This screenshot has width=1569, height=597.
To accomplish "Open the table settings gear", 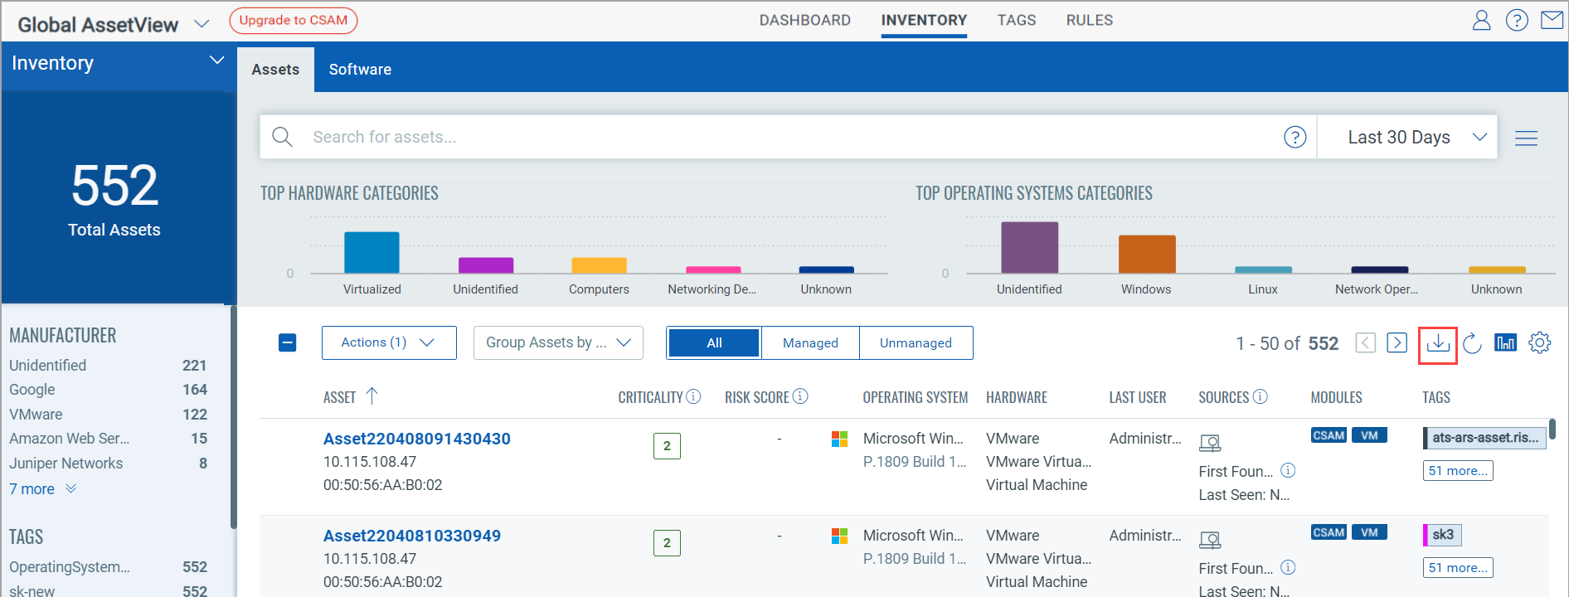I will pyautogui.click(x=1539, y=343).
